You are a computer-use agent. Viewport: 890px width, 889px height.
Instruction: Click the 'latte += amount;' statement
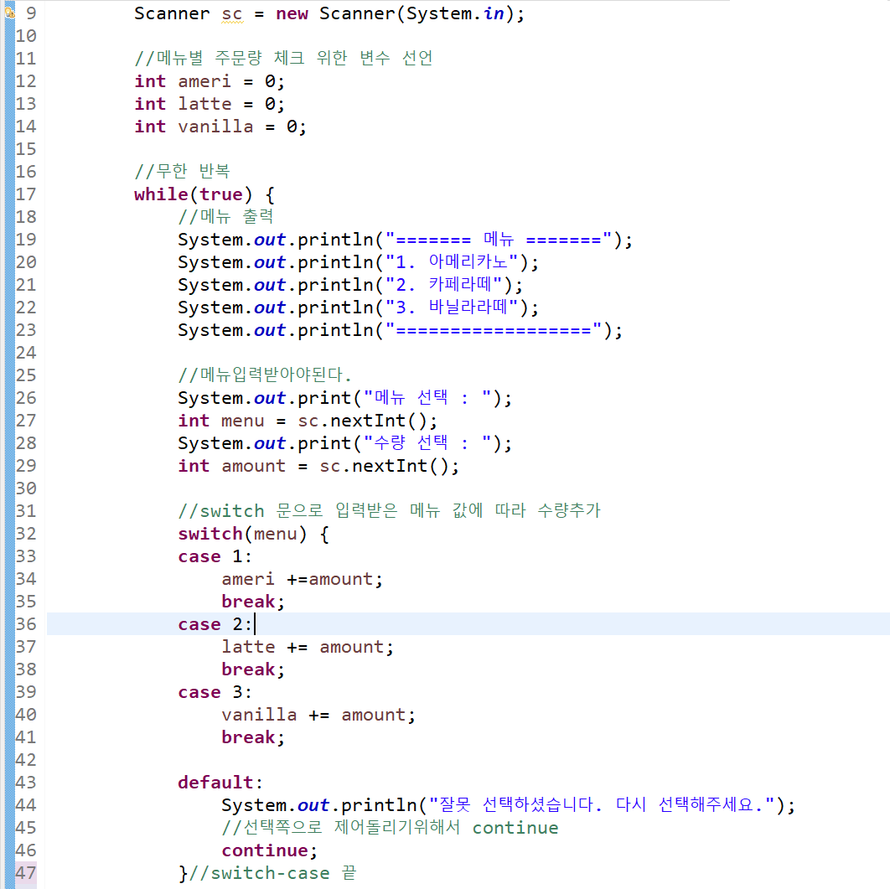pos(307,647)
